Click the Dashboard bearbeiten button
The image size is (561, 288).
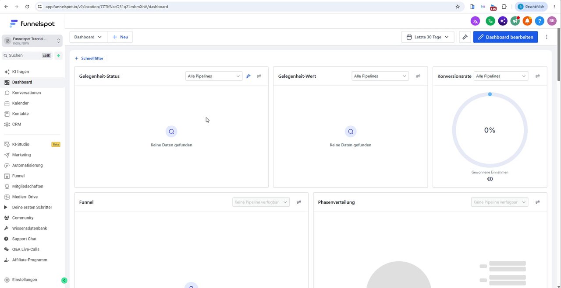505,37
